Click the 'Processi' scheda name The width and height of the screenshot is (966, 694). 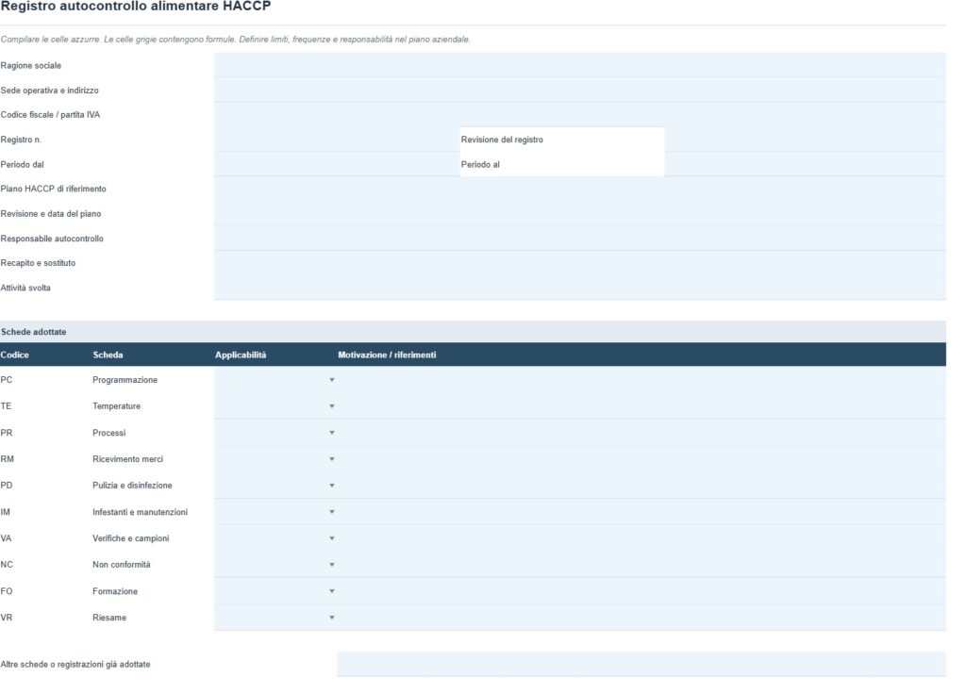coord(109,433)
